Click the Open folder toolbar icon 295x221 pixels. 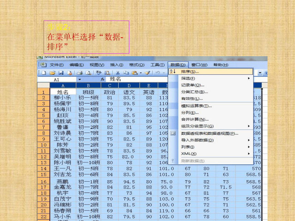52,73
